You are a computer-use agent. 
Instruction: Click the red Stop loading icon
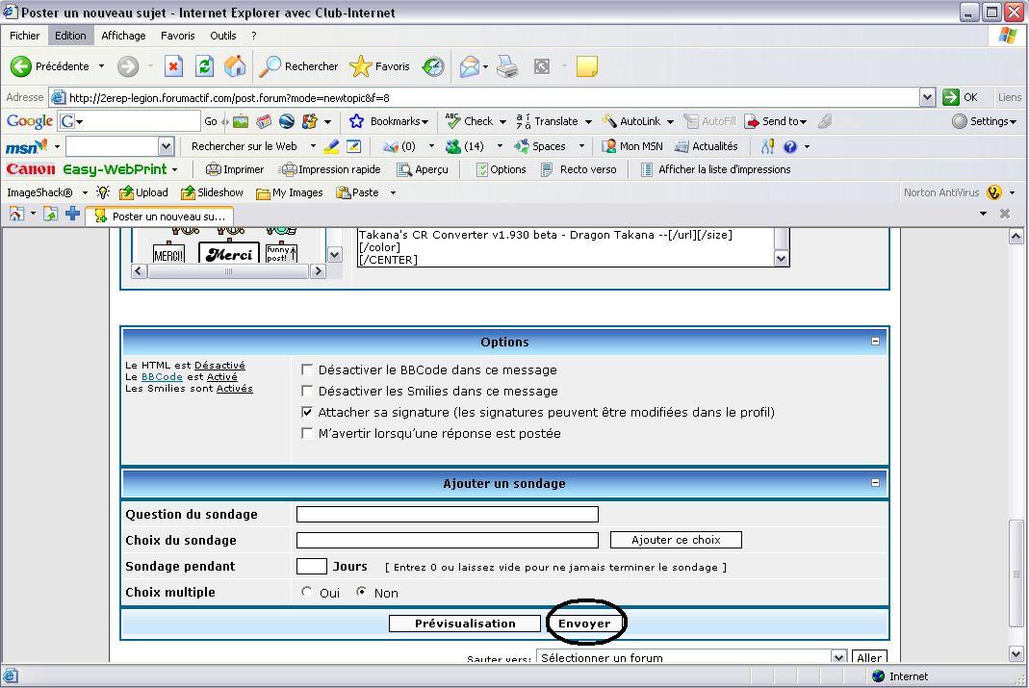coord(173,66)
